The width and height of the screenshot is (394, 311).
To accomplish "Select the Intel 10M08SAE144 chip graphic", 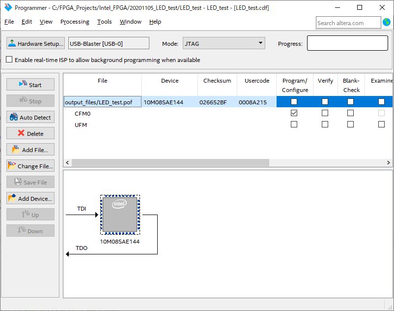I will (120, 215).
